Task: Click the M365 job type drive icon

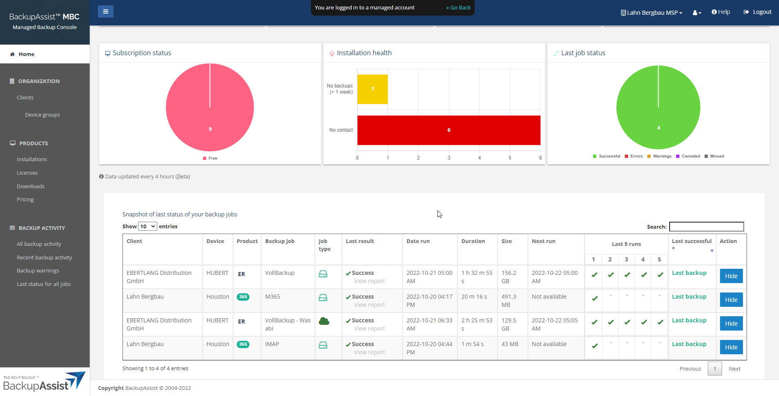Action: coord(323,297)
